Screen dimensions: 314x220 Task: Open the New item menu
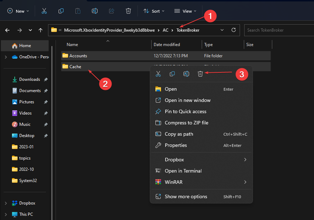18,11
